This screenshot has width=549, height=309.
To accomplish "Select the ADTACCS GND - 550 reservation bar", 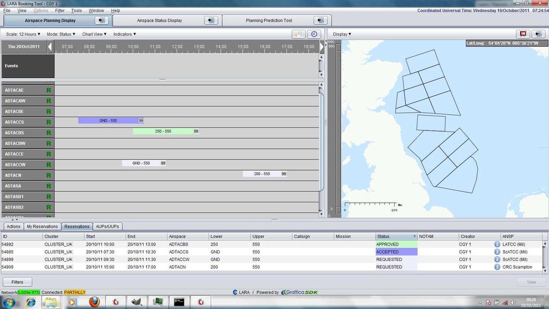I will pos(111,121).
